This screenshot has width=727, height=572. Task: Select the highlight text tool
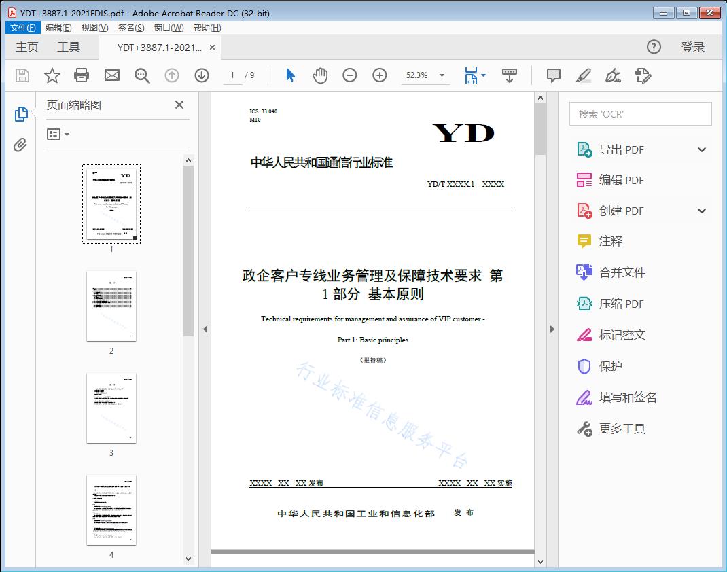(583, 75)
